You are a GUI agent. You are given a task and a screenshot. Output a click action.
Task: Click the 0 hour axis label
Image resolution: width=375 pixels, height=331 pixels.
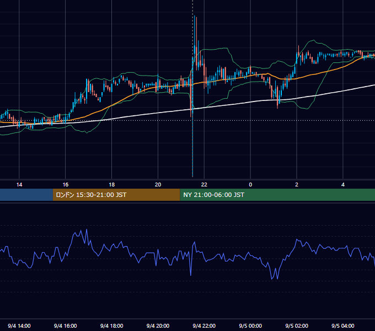pos(250,185)
